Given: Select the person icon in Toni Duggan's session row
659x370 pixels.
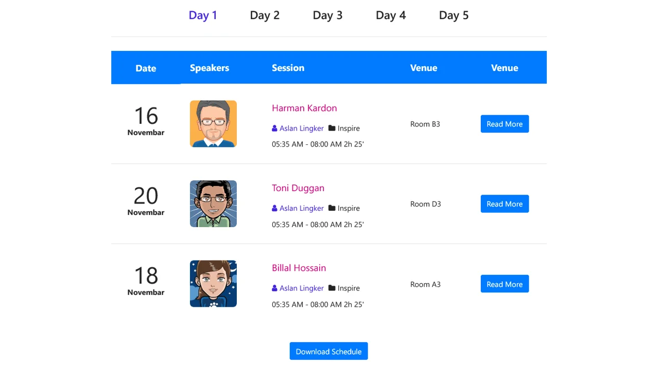Looking at the screenshot, I should (274, 208).
